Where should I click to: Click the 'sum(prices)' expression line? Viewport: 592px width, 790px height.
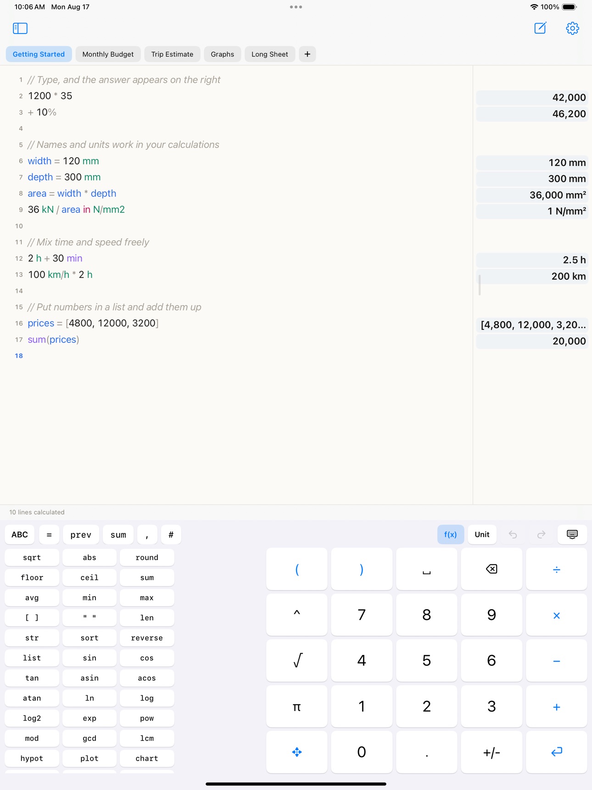(x=54, y=340)
